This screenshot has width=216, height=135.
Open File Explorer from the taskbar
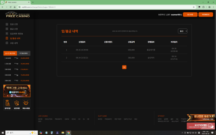(x=63, y=133)
